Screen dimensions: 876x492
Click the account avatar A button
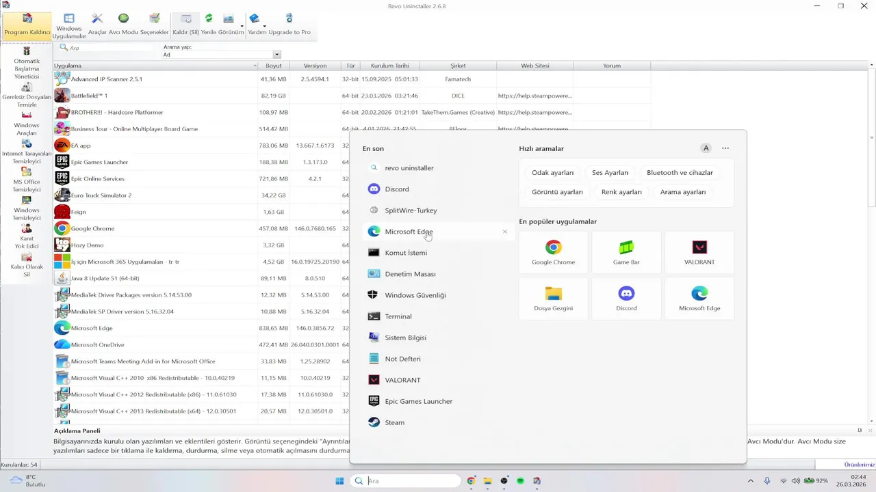(706, 148)
